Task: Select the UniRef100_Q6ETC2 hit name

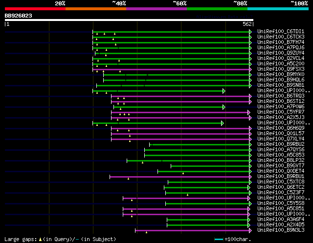Action: pyautogui.click(x=281, y=187)
